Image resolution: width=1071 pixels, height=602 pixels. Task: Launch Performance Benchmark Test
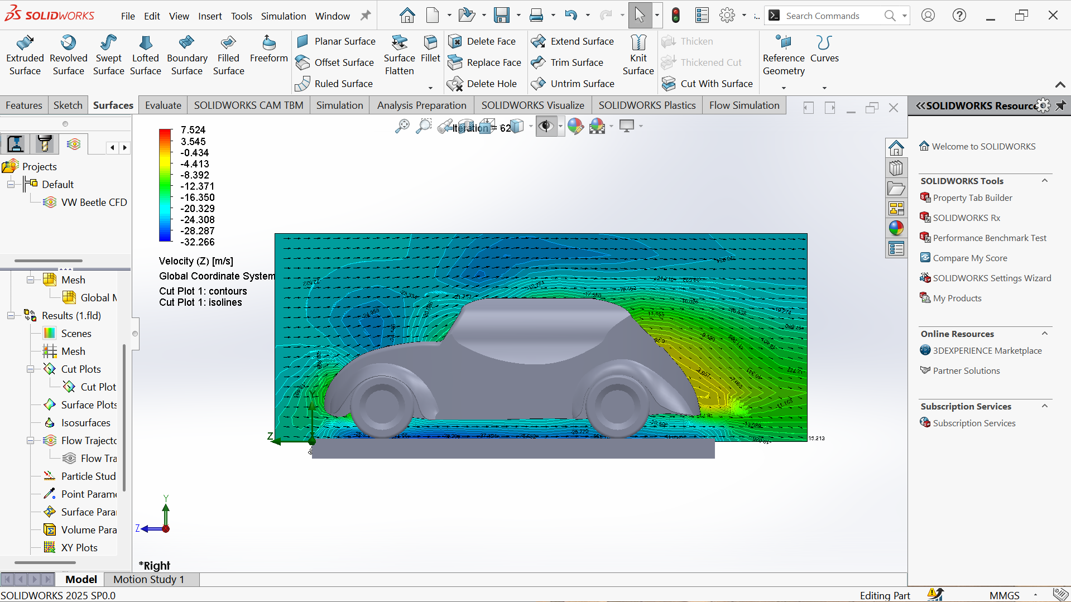[x=990, y=238]
